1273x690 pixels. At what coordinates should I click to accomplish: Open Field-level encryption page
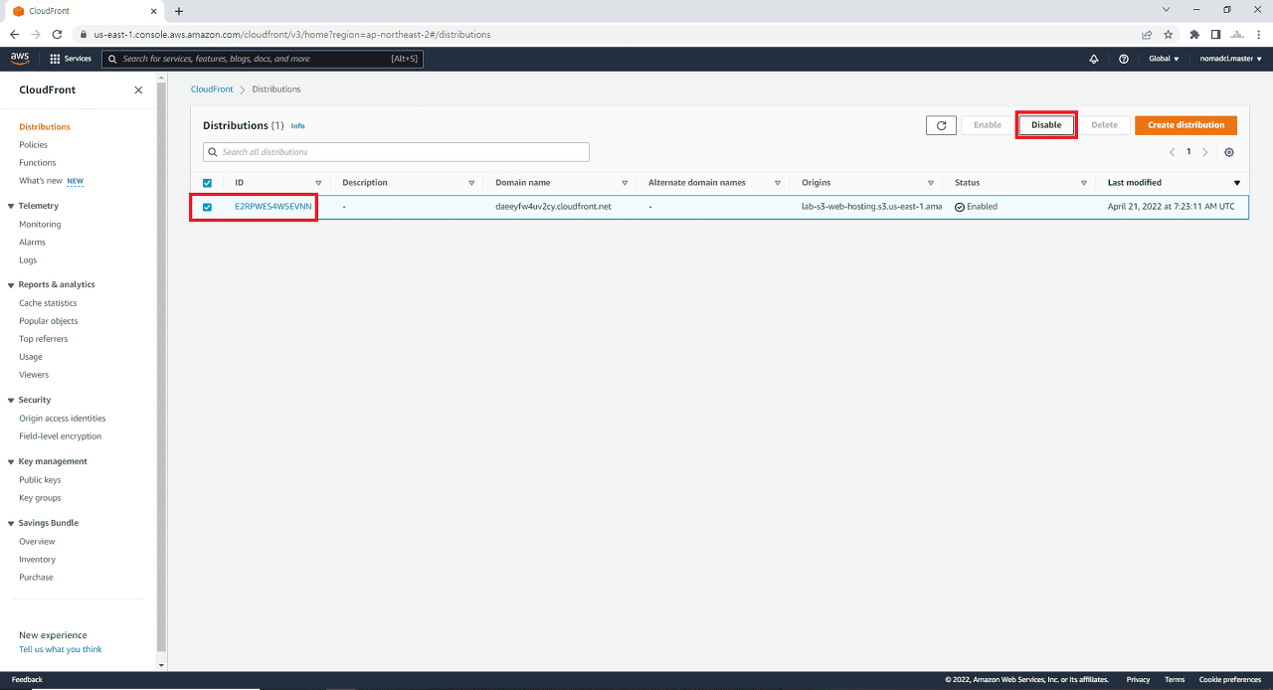[60, 436]
